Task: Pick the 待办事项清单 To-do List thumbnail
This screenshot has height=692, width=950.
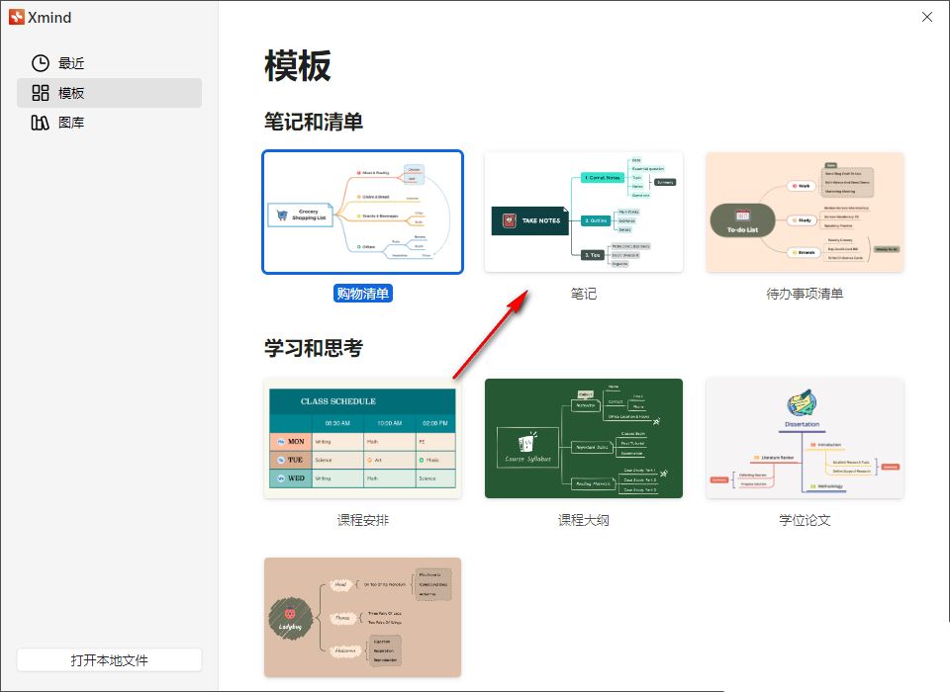Action: (805, 212)
